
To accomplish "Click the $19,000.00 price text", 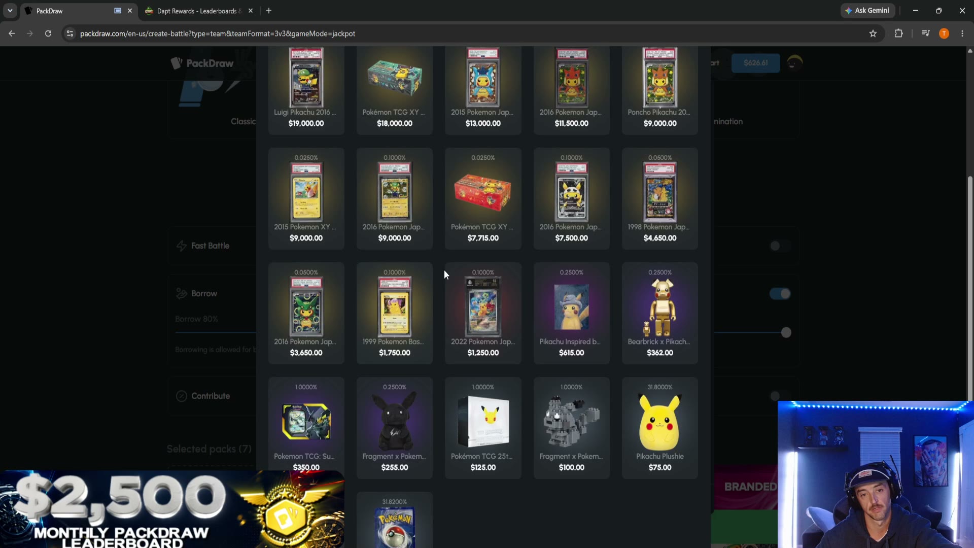I will tap(306, 123).
